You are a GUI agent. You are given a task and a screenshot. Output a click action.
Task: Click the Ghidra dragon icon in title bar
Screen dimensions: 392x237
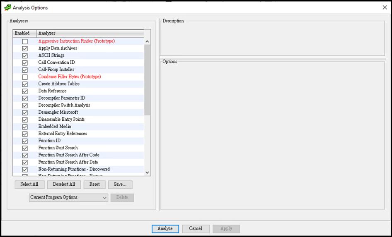tap(8, 7)
